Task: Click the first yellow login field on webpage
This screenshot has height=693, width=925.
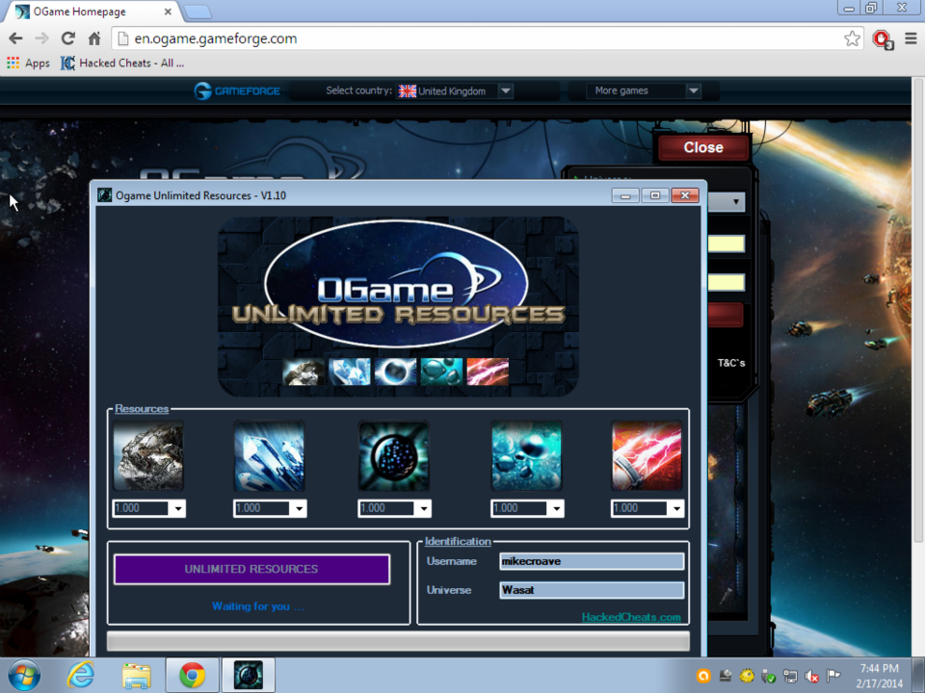Action: [727, 244]
